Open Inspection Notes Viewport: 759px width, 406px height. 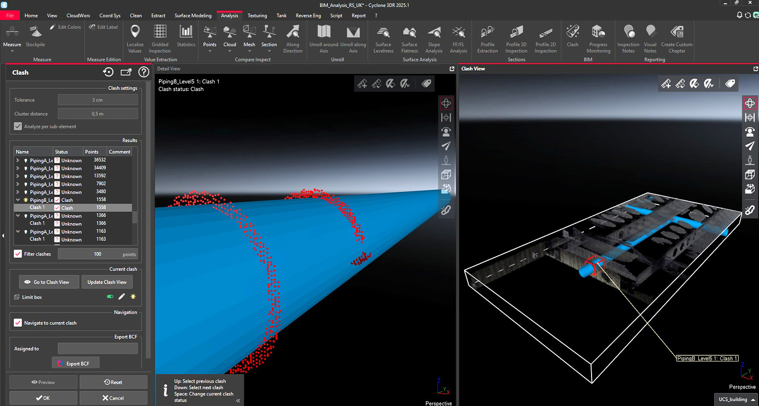pyautogui.click(x=628, y=39)
